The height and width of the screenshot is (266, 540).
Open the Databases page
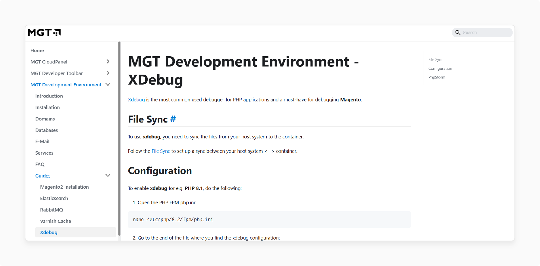click(x=46, y=130)
